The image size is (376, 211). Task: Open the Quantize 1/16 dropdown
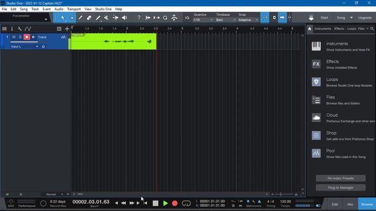203,20
